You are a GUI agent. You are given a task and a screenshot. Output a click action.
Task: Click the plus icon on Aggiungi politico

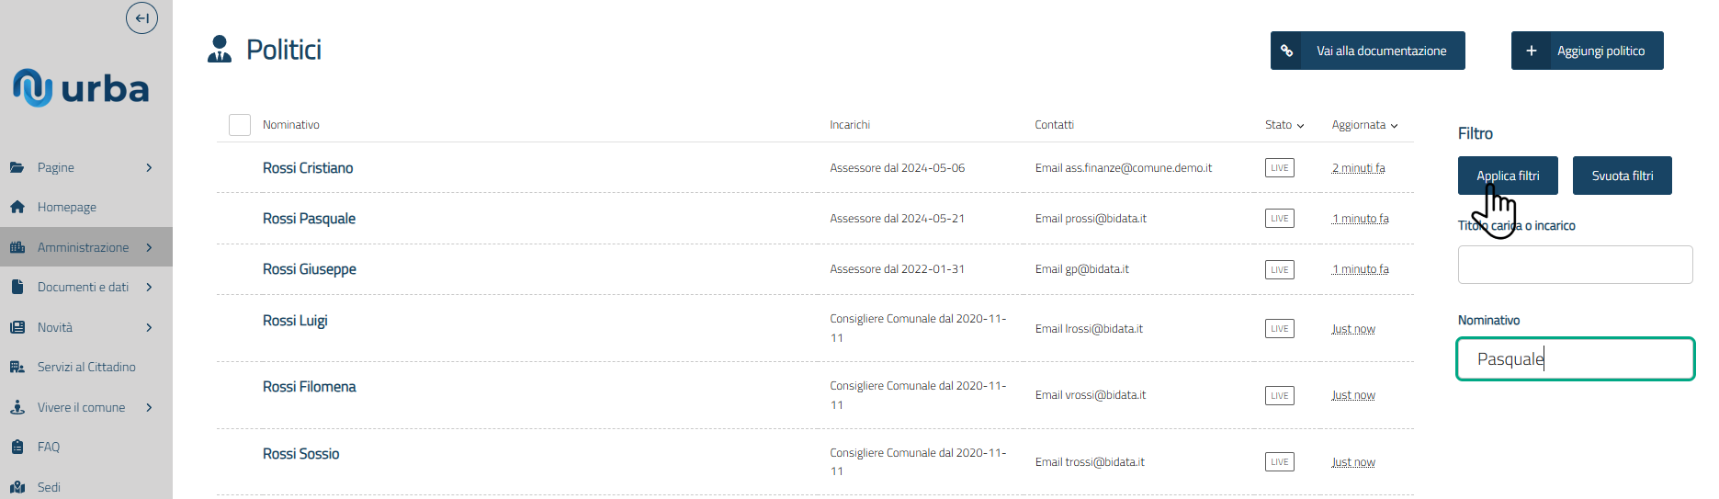(x=1531, y=51)
